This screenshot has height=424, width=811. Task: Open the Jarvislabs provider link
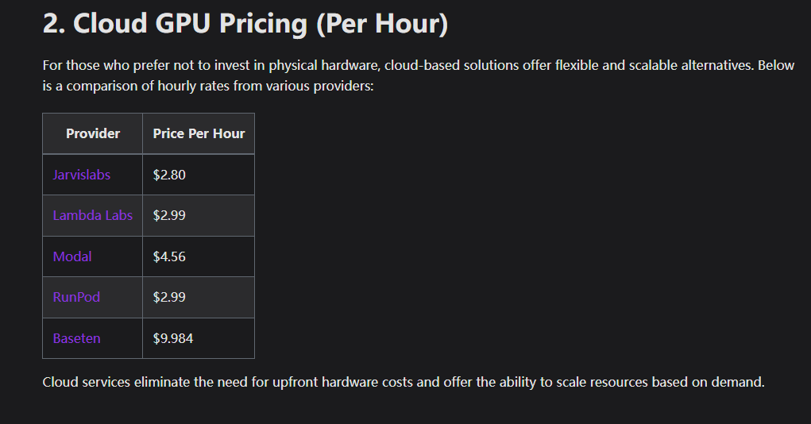[81, 175]
